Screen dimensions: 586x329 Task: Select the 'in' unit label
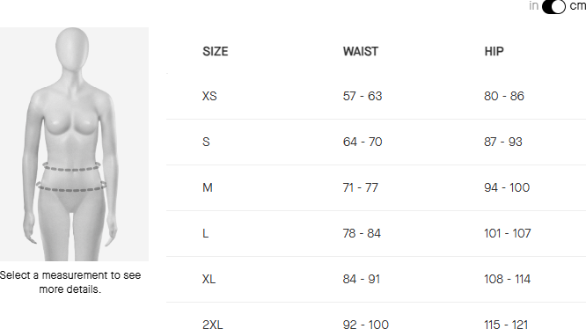534,5
